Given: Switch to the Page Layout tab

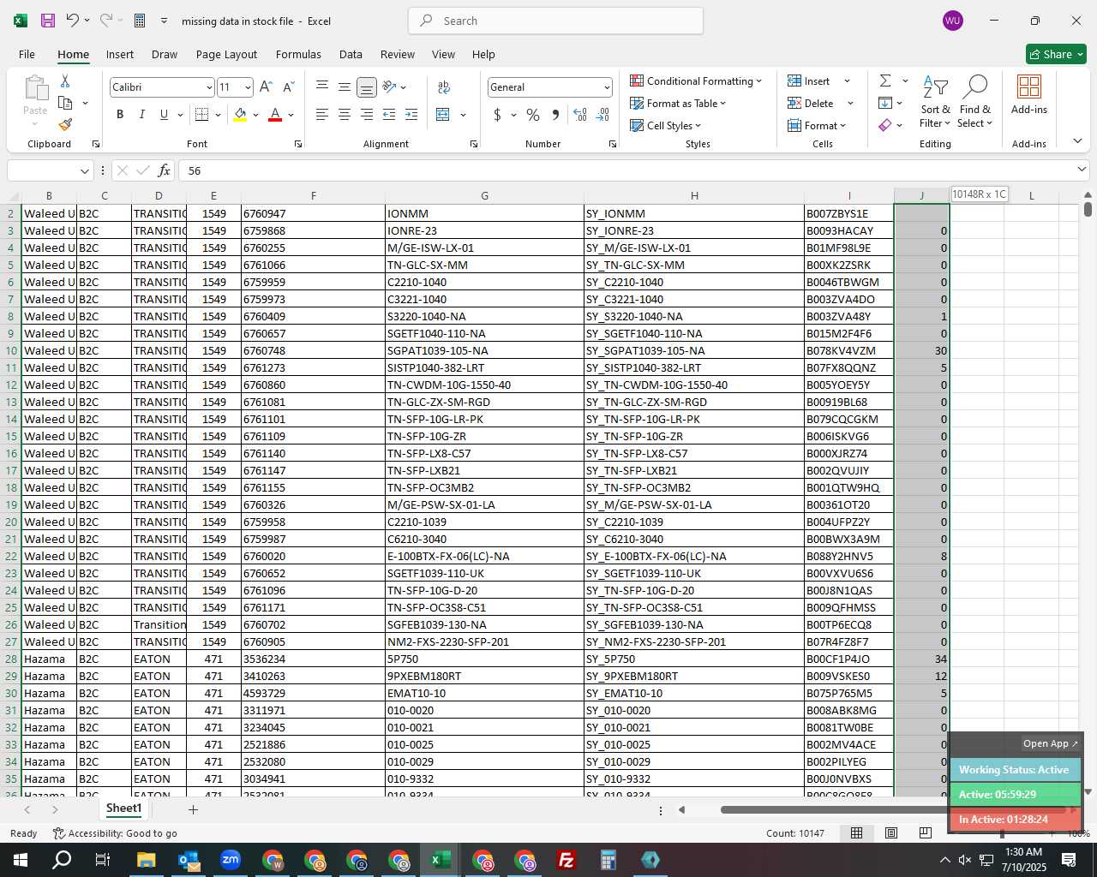Looking at the screenshot, I should tap(226, 54).
